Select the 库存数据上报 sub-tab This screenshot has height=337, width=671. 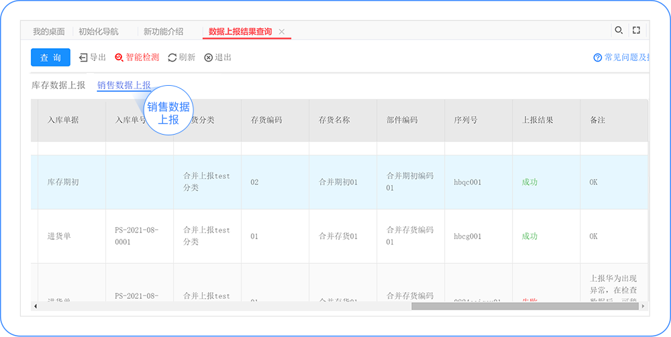coord(58,85)
